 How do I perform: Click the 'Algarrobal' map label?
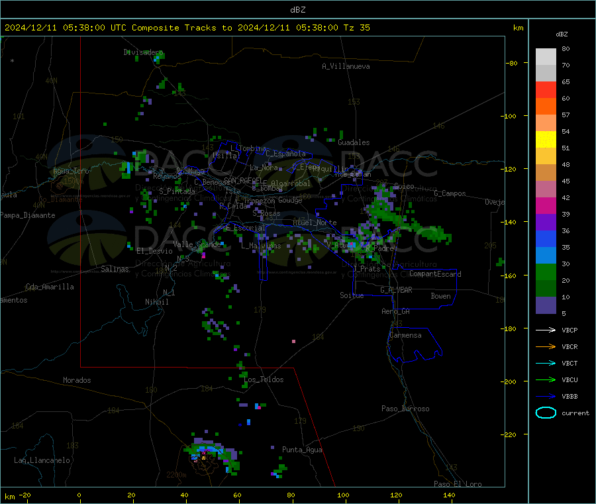(291, 183)
